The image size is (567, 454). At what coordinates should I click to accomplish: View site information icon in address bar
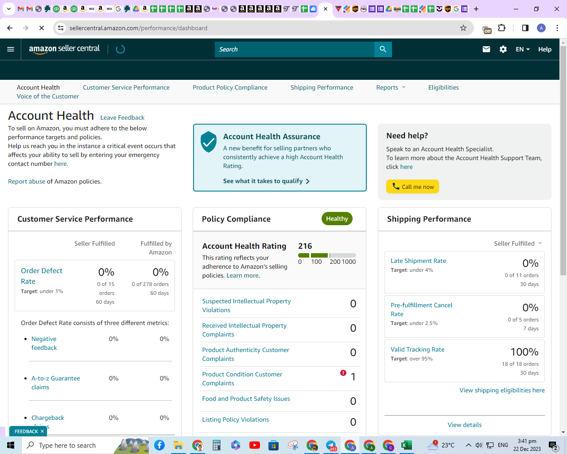click(x=61, y=28)
